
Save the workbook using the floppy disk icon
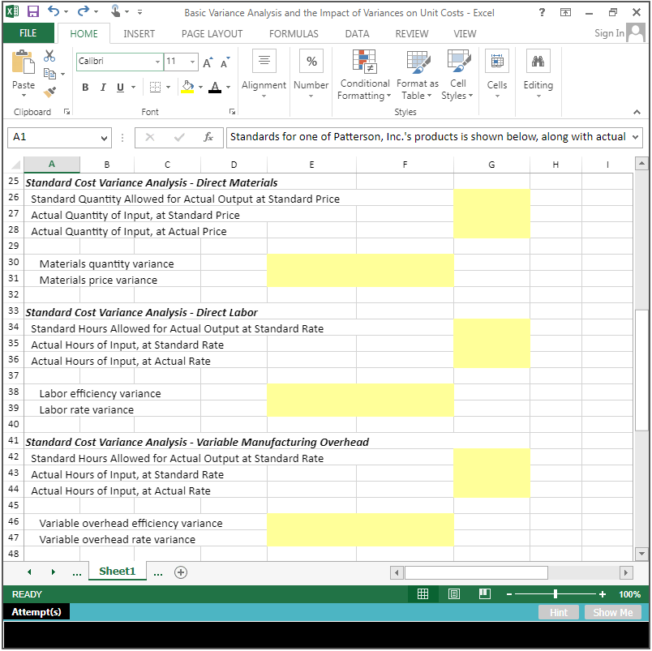pos(33,11)
